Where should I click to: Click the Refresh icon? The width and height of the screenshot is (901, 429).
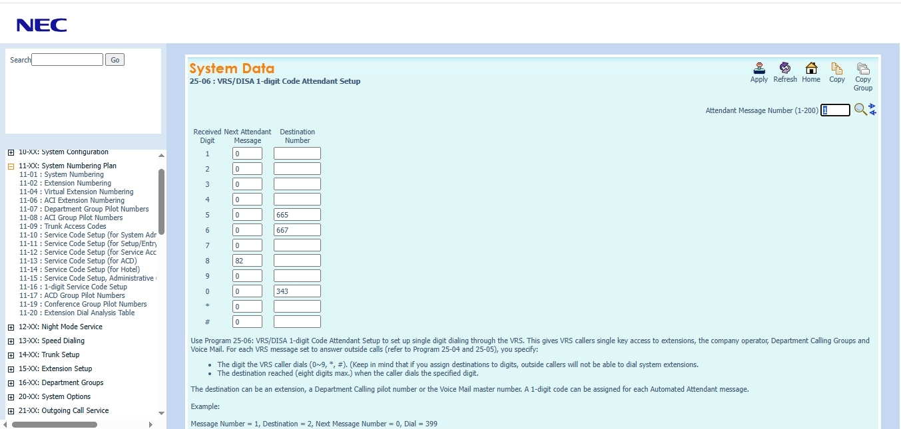click(x=785, y=69)
